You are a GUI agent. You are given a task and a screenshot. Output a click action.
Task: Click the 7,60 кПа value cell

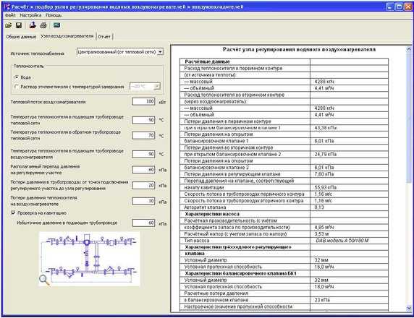pos(349,174)
